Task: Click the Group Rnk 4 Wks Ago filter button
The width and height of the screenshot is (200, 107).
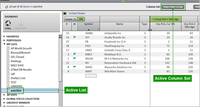Action: pyautogui.click(x=165, y=19)
